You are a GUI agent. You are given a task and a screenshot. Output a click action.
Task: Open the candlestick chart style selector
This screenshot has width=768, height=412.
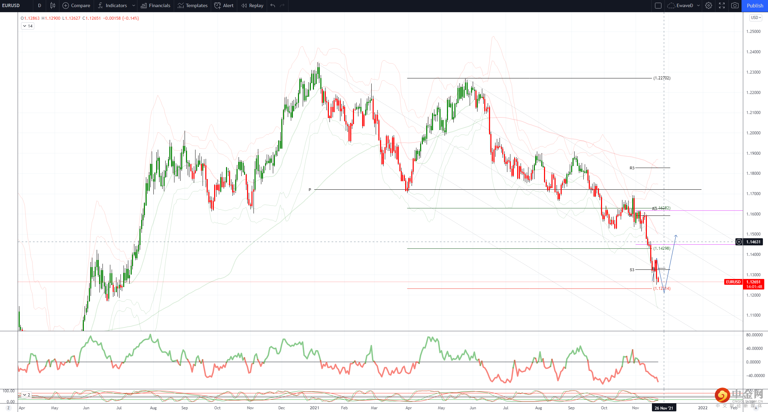pos(53,5)
